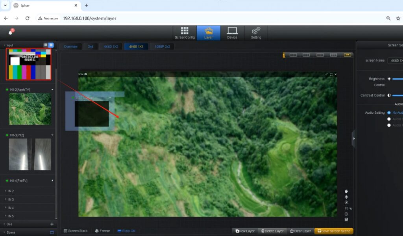Select the No Audio radio option
Viewport: 403px width, 236px height.
click(389, 112)
